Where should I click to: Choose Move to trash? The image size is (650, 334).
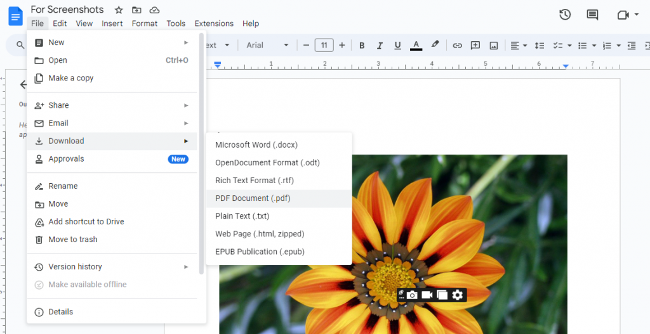pyautogui.click(x=112, y=239)
